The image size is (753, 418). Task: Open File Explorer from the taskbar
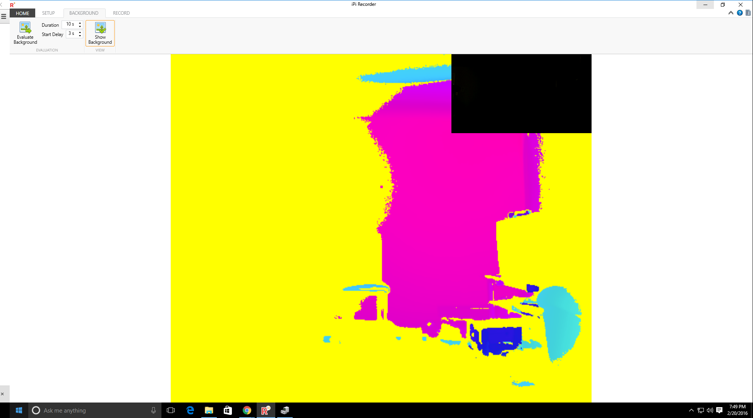209,410
